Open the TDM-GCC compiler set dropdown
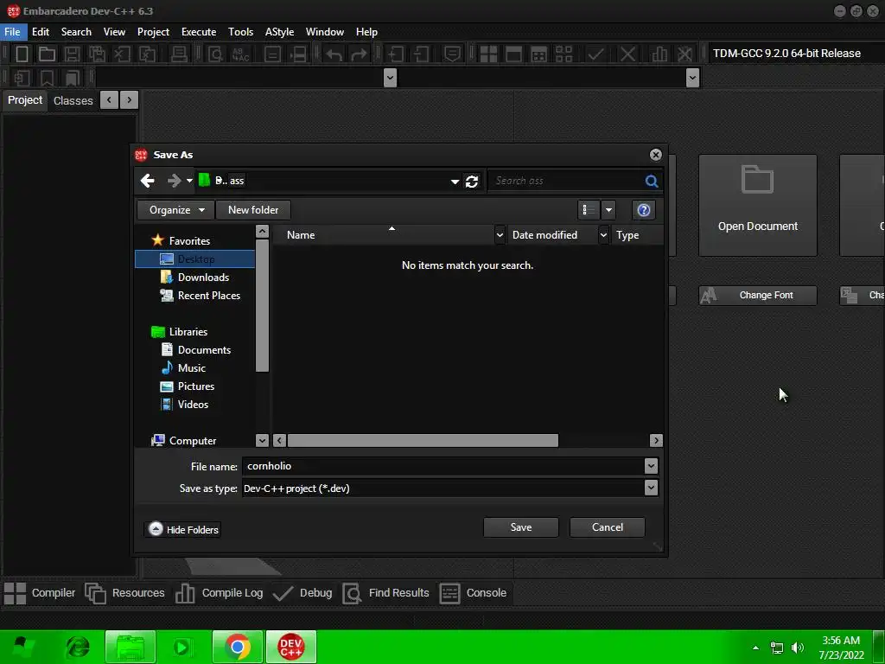 click(x=795, y=53)
